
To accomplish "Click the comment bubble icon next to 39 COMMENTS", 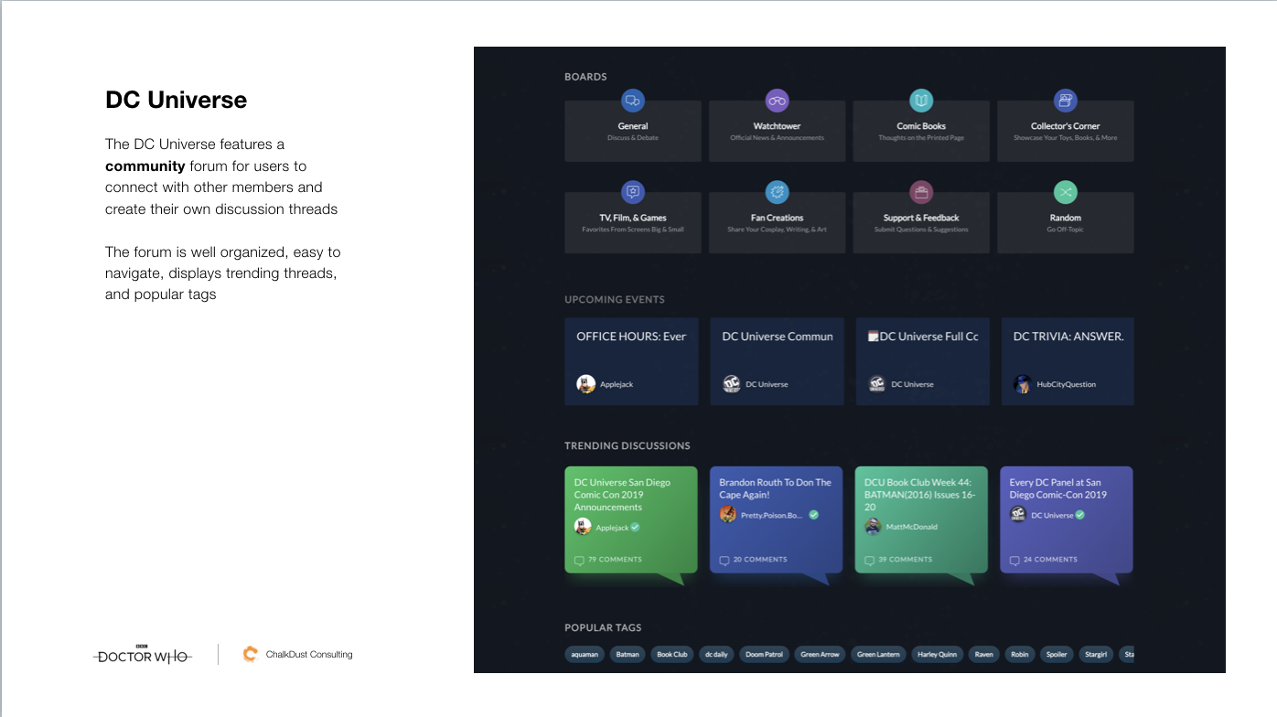I will [x=869, y=560].
